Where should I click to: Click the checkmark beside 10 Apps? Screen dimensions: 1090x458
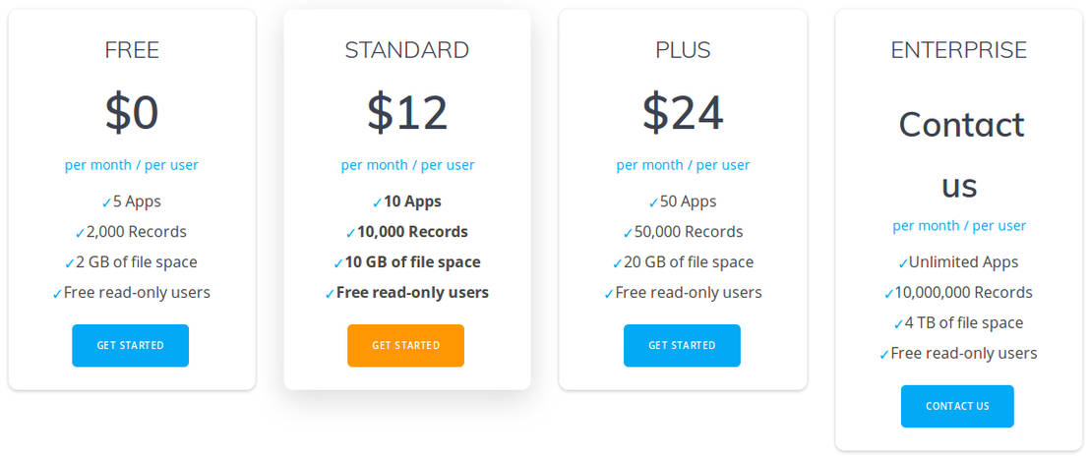pyautogui.click(x=377, y=202)
